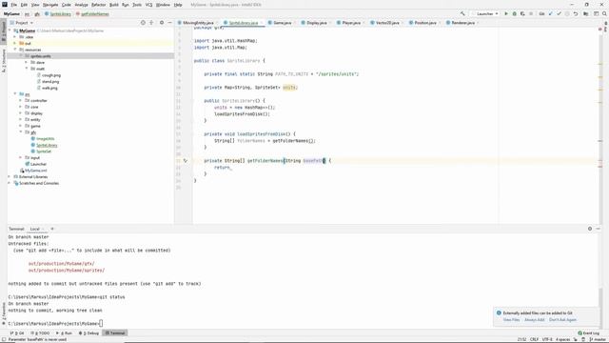Image resolution: width=609 pixels, height=343 pixels.
Task: Click master branch widget in status bar
Action: (598, 339)
